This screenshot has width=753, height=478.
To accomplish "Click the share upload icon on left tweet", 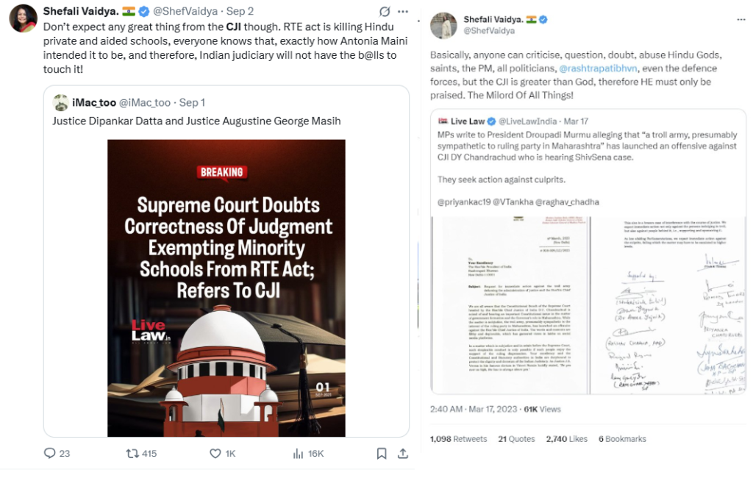I will tap(403, 453).
